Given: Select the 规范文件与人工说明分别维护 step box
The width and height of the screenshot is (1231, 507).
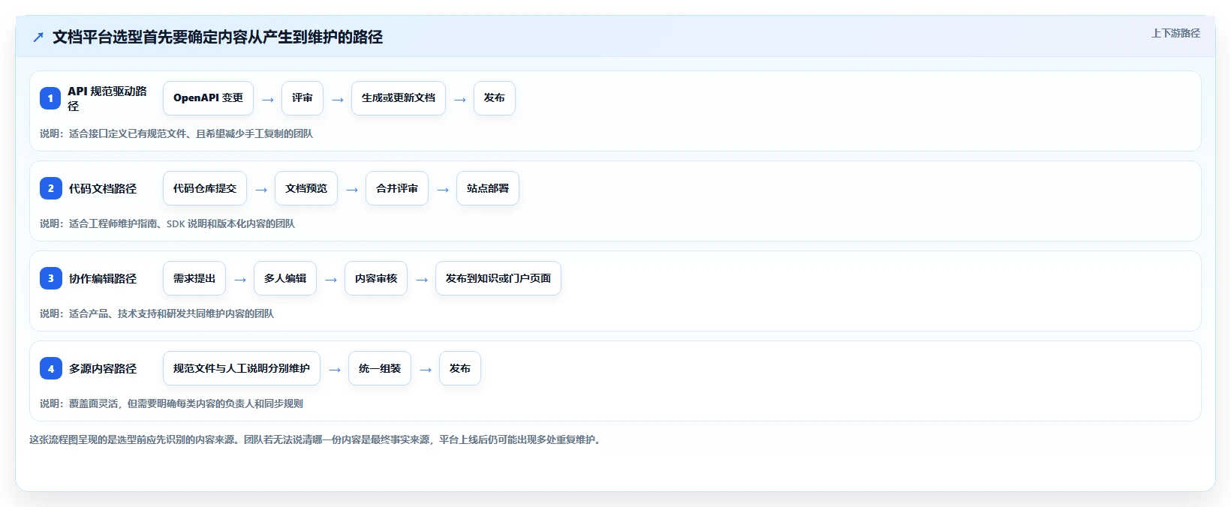Looking at the screenshot, I should 242,368.
